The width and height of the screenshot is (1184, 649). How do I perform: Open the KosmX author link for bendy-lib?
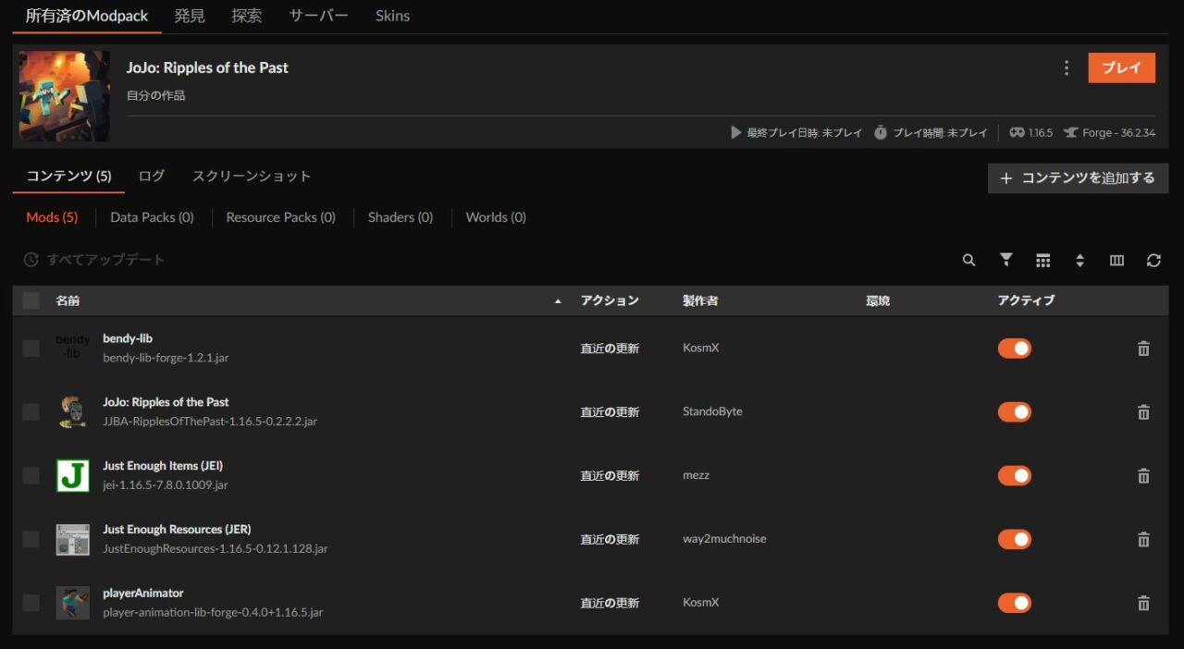[700, 348]
